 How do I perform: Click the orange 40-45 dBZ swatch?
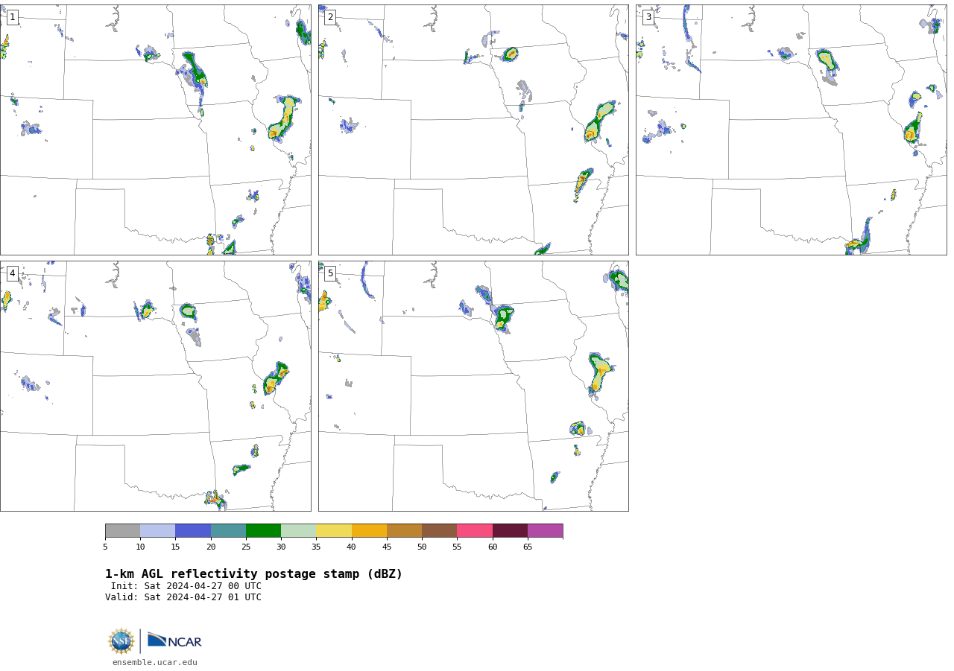369,530
